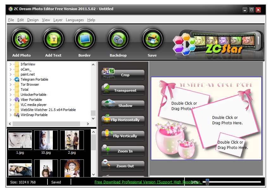Open the Backdrop options

[x=118, y=39]
